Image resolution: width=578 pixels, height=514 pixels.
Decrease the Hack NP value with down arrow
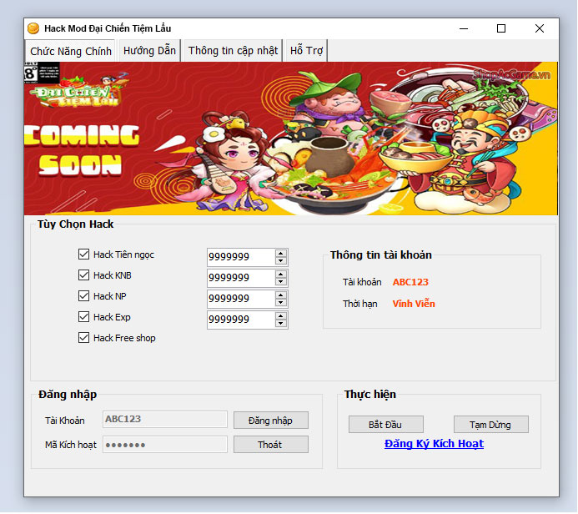coord(281,302)
